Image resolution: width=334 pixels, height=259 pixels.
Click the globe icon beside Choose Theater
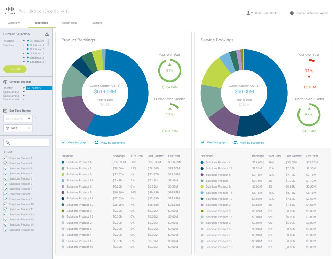click(x=6, y=82)
